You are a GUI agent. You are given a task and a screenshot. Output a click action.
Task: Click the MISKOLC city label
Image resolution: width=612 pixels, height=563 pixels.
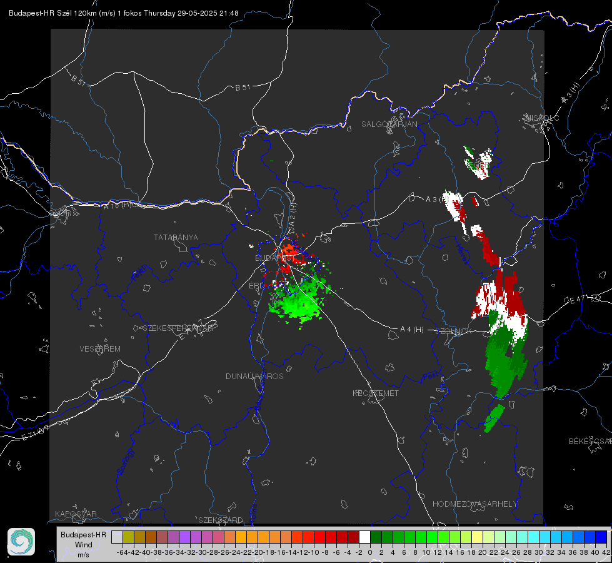pyautogui.click(x=542, y=118)
